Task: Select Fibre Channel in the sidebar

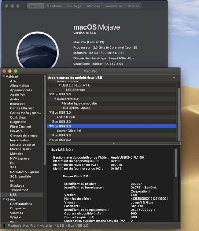Action: tap(21, 127)
